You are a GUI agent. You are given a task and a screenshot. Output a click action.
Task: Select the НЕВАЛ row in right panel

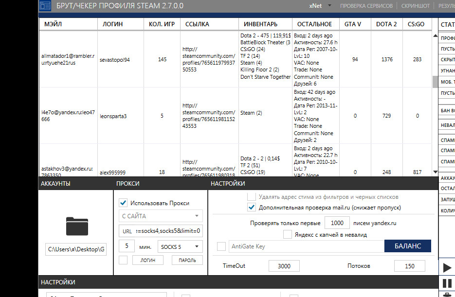coord(447,125)
